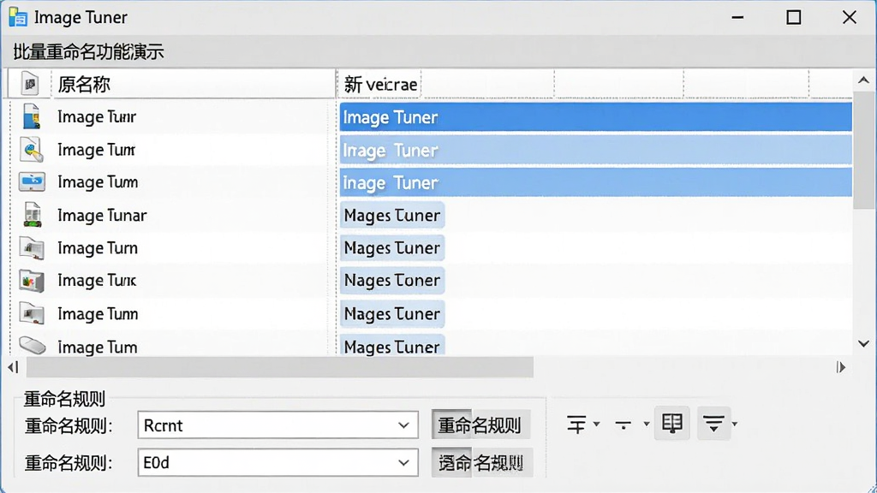Click the file icon beside Image Tunar
Viewport: 877px width, 493px height.
pyautogui.click(x=33, y=215)
